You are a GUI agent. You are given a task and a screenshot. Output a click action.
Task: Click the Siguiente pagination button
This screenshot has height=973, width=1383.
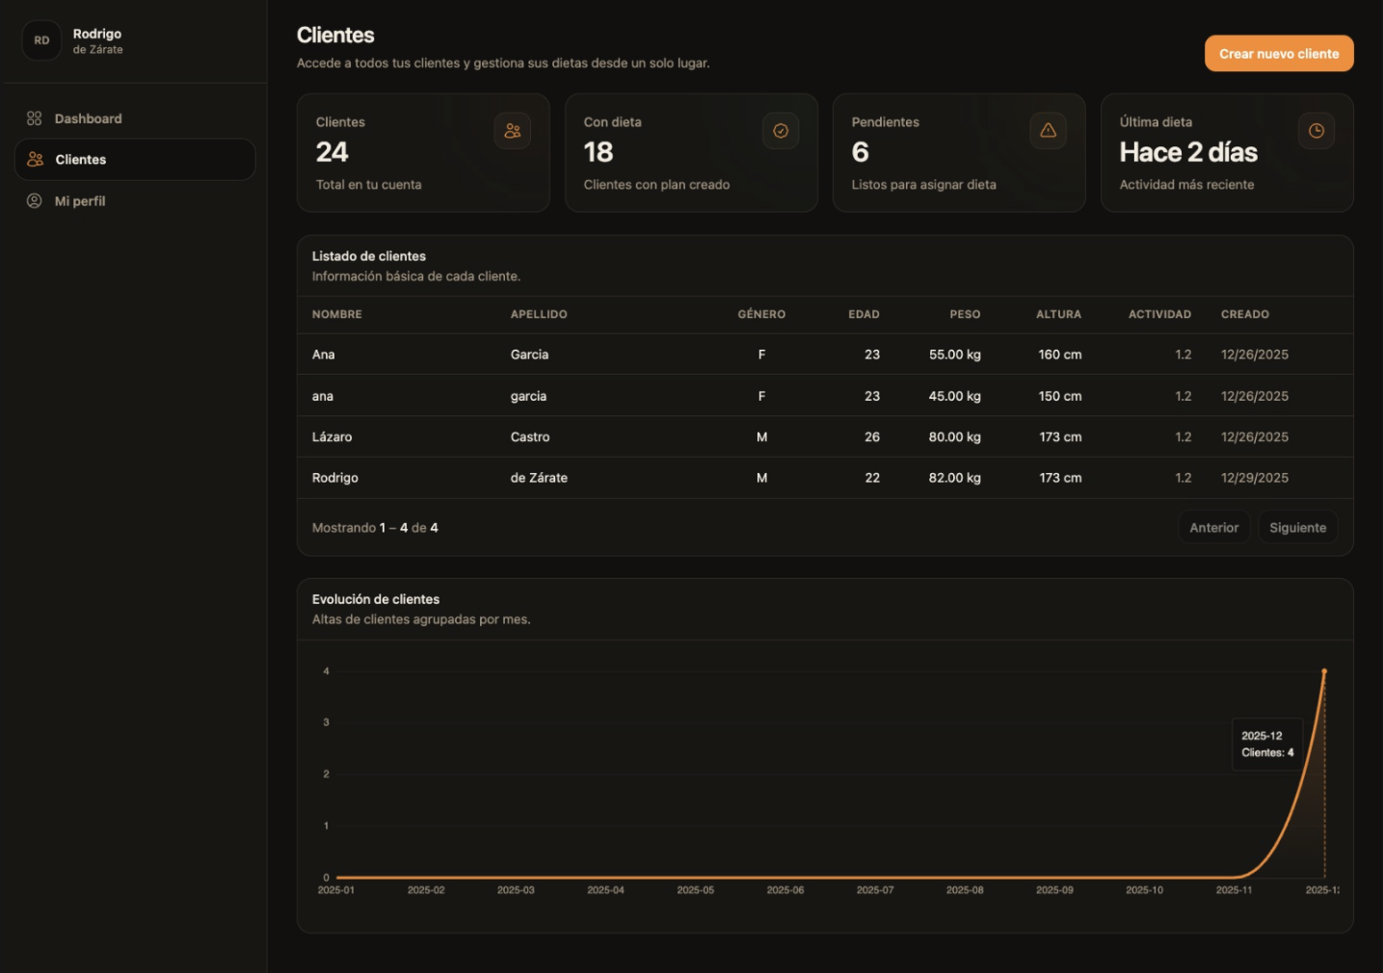coord(1297,528)
